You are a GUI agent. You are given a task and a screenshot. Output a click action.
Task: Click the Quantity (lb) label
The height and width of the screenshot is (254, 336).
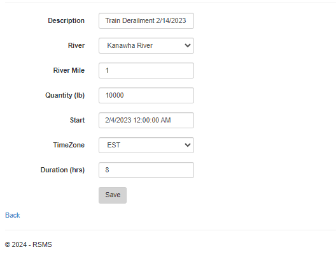point(65,96)
